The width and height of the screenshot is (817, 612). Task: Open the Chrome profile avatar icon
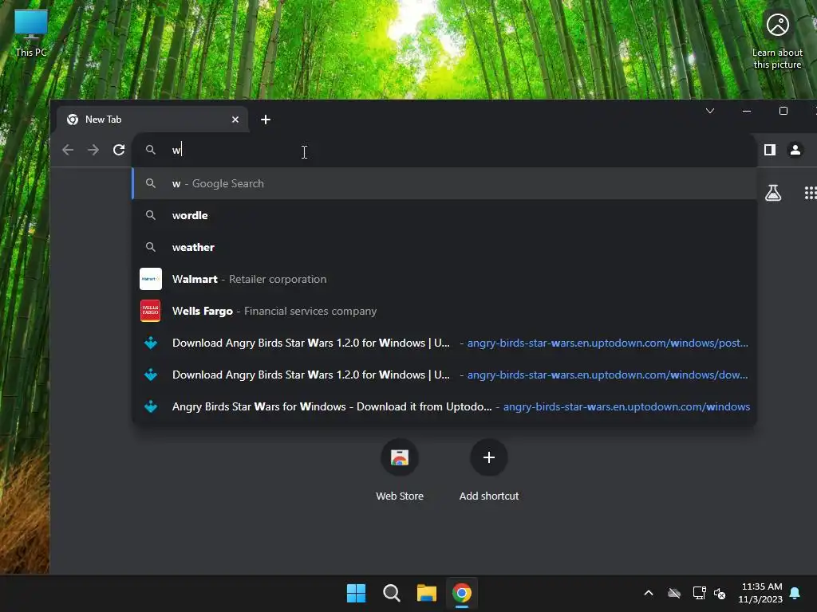[795, 150]
